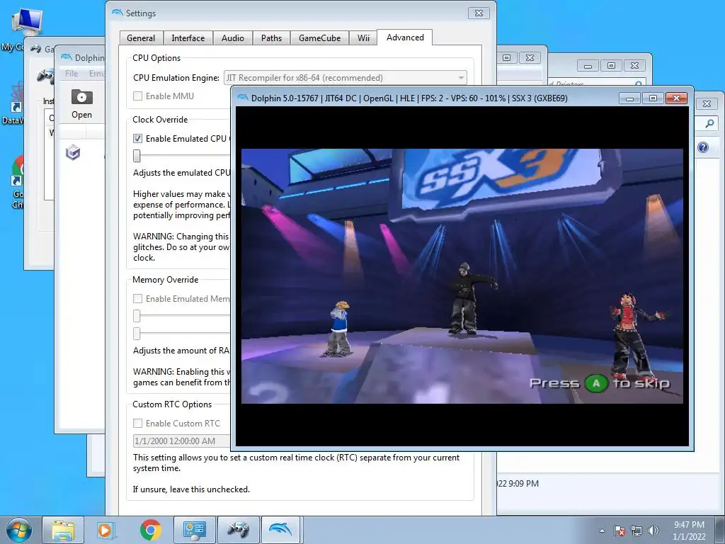Open Control Panel taskbar item
The height and width of the screenshot is (544, 725).
(194, 530)
